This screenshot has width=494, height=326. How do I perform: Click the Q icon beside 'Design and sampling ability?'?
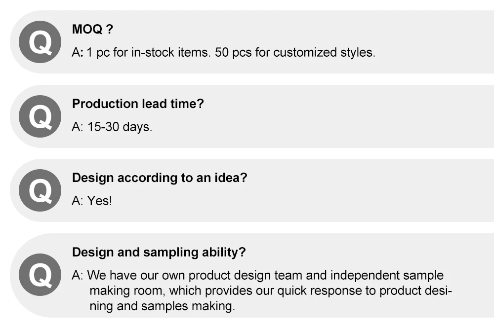point(40,274)
